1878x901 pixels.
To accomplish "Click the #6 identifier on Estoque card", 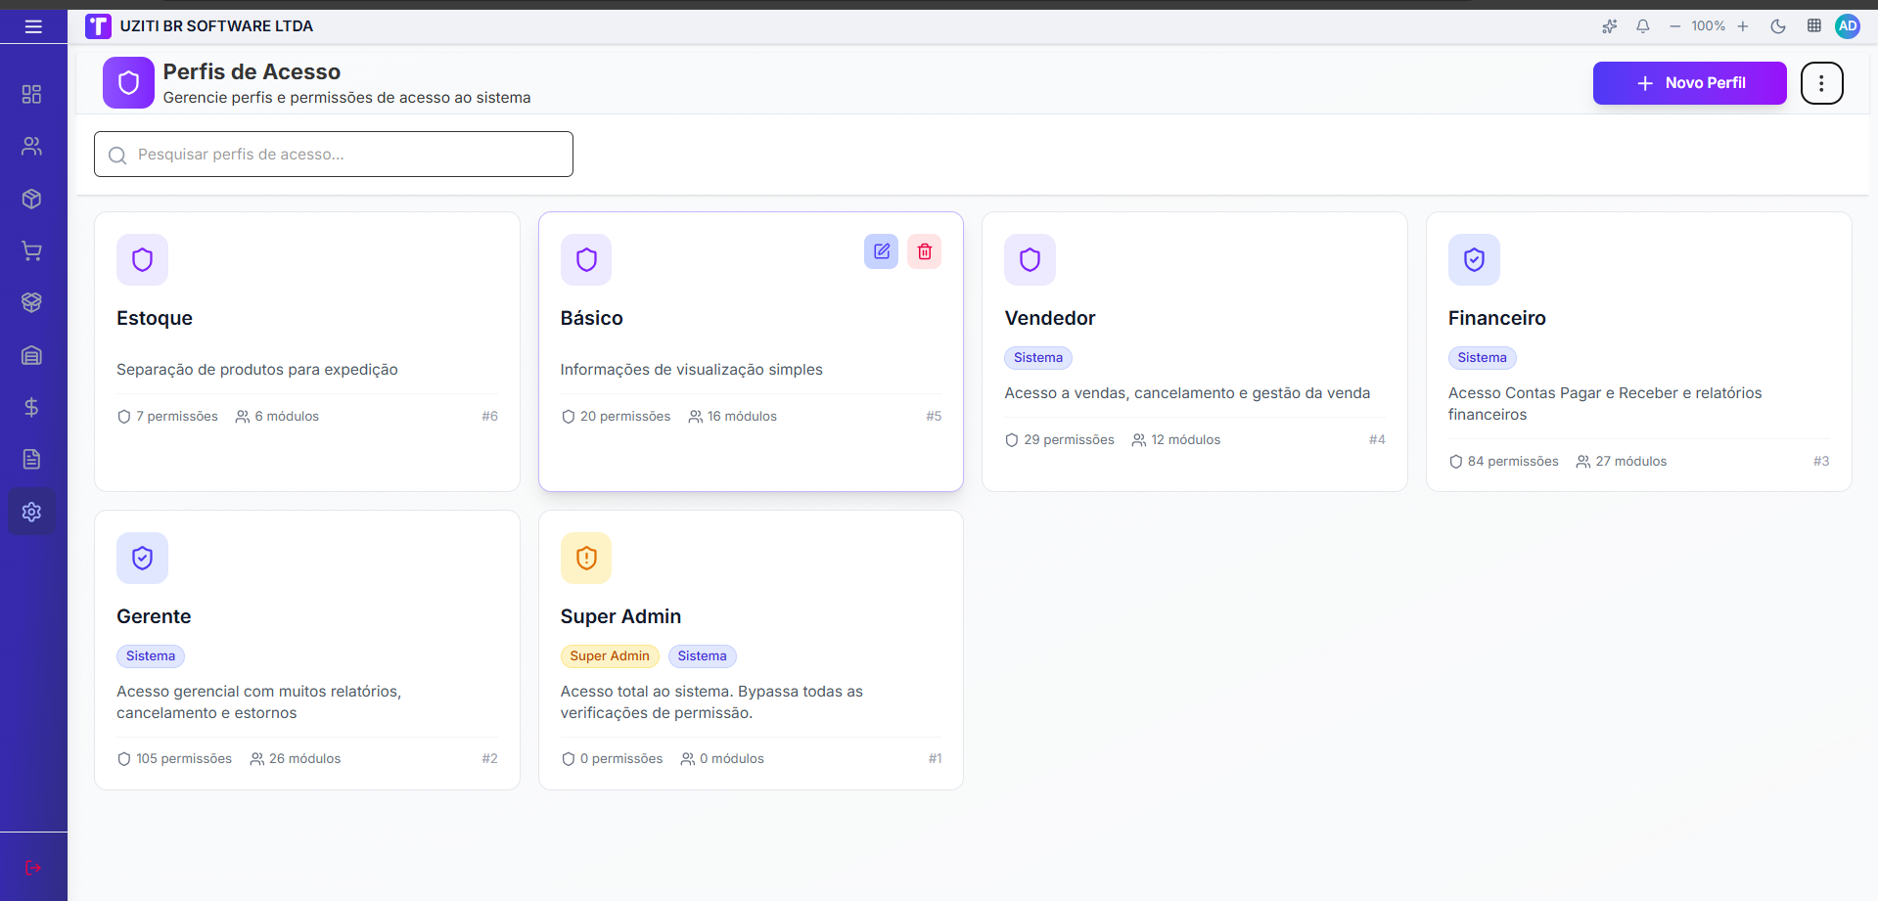I will (x=489, y=417).
